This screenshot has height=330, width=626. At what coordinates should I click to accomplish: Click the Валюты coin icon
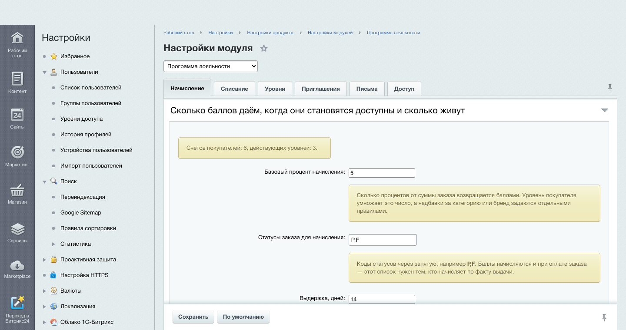(x=54, y=291)
